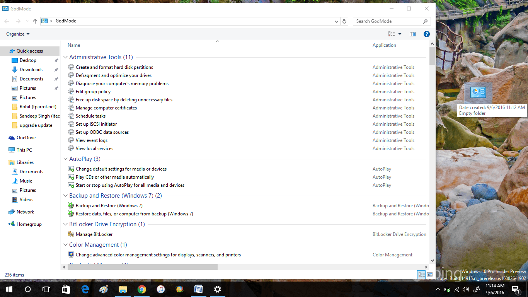Select Quick access in navigation pane
This screenshot has height=297, width=528.
[x=30, y=51]
